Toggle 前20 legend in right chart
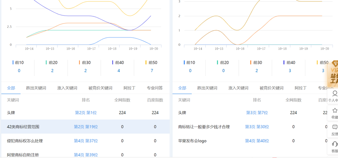338x158 pixels. [223, 63]
